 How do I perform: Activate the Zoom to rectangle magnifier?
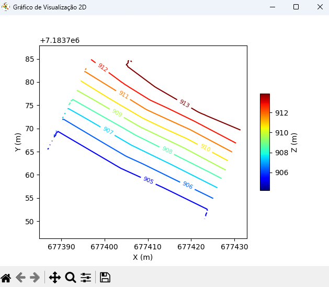pyautogui.click(x=71, y=278)
